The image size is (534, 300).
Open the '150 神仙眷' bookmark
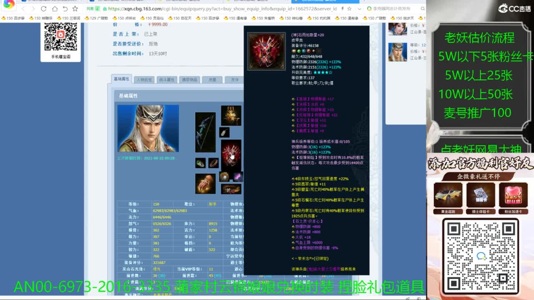coord(291,18)
